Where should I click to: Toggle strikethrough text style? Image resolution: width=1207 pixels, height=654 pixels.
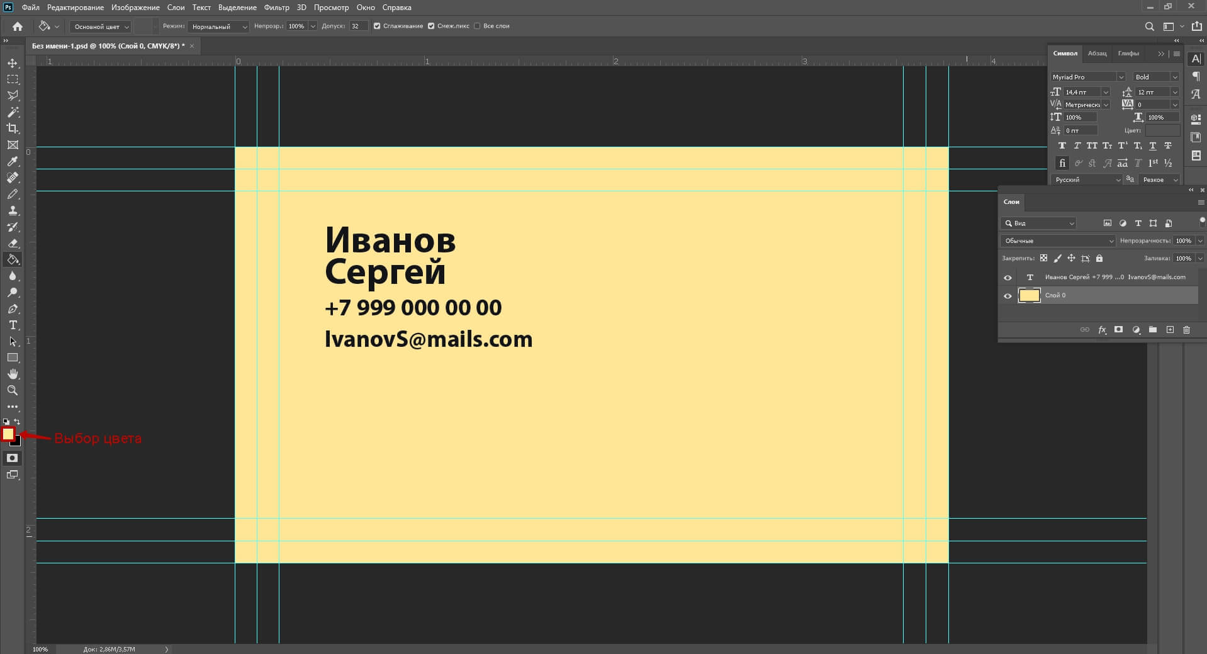[x=1168, y=146]
